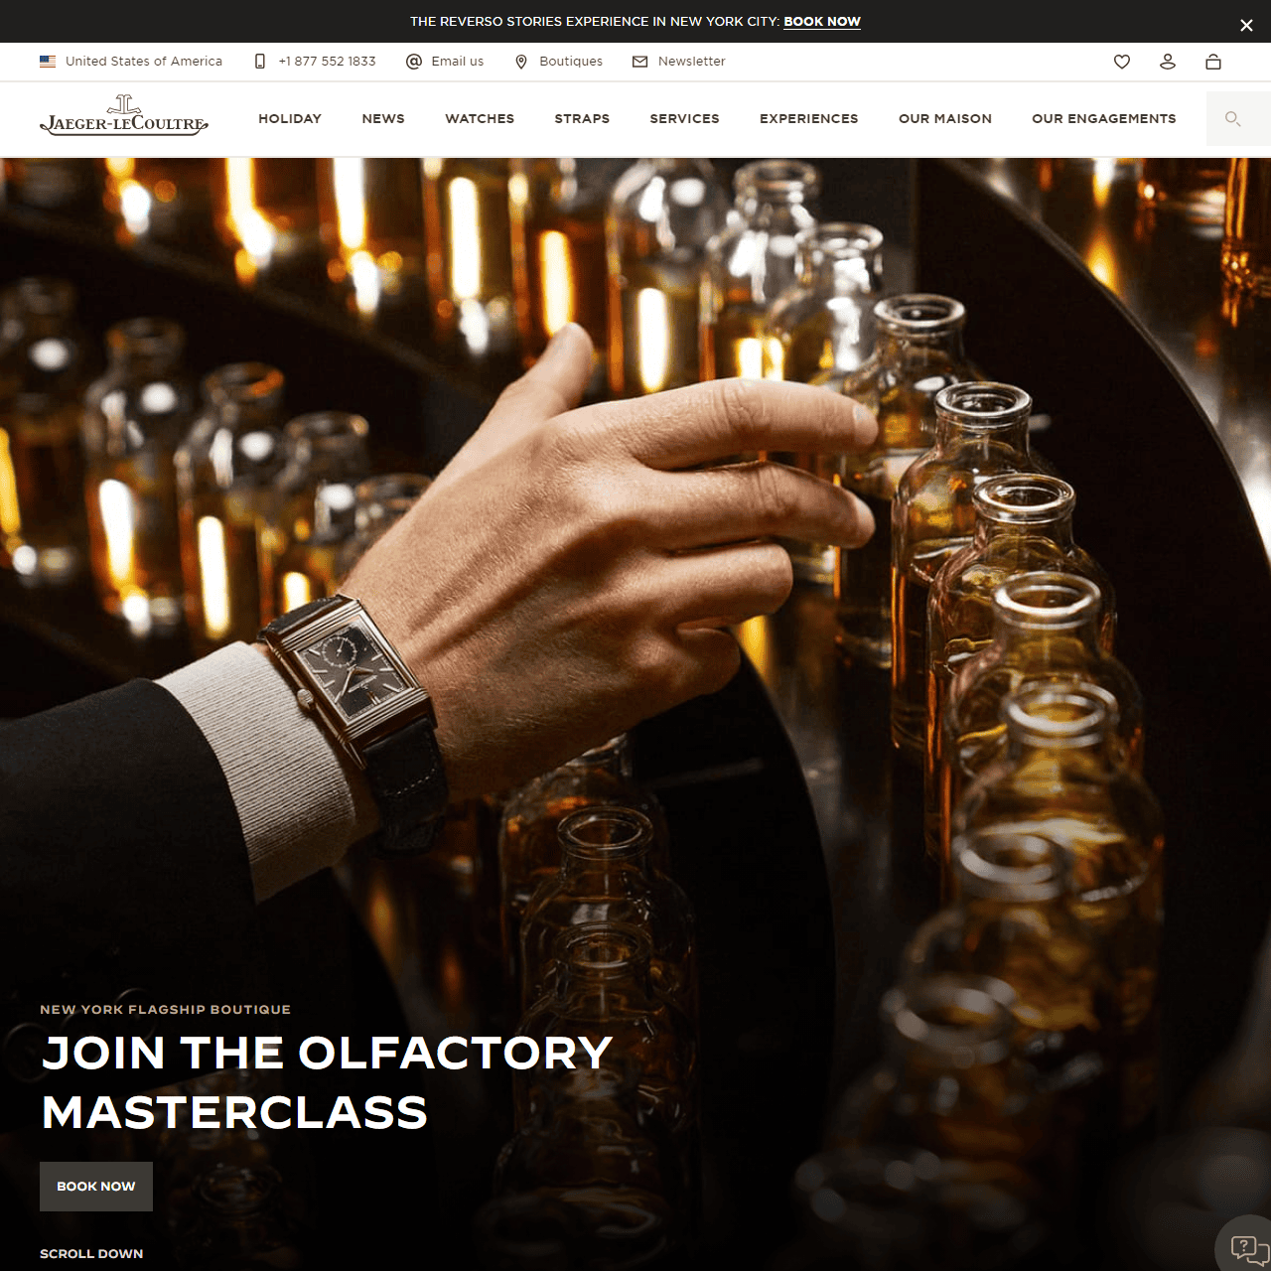
Task: Expand the Straps menu
Action: pyautogui.click(x=582, y=118)
